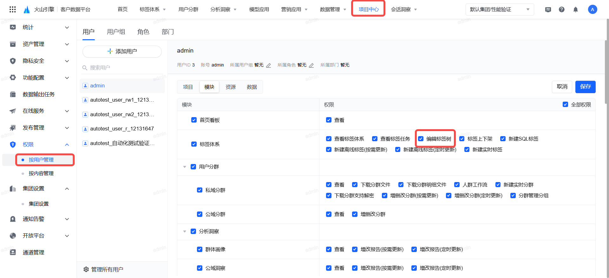The height and width of the screenshot is (278, 609).
Task: Click the 添加用户 button
Action: (122, 51)
